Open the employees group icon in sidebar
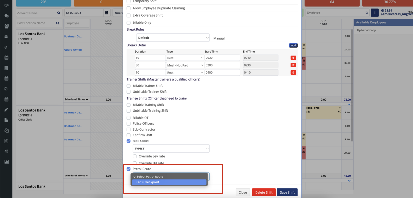The height and width of the screenshot is (198, 413). (6, 26)
